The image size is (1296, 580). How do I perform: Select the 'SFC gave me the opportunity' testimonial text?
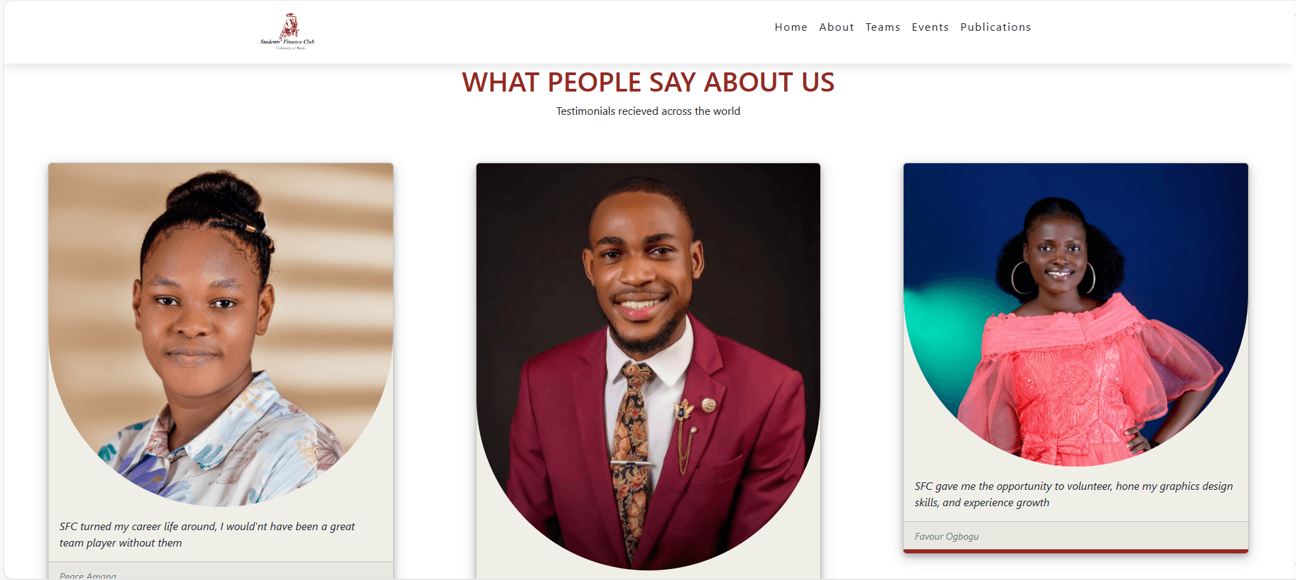click(x=1074, y=494)
